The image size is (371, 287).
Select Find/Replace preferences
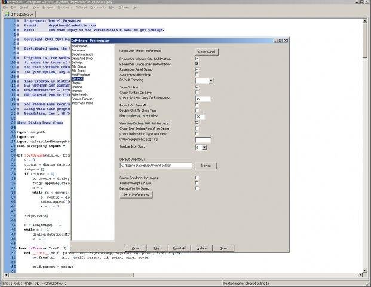click(x=81, y=74)
